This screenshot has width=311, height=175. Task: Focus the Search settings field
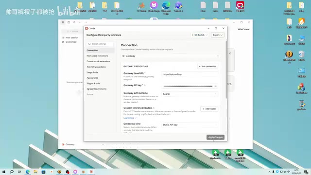pos(100,44)
